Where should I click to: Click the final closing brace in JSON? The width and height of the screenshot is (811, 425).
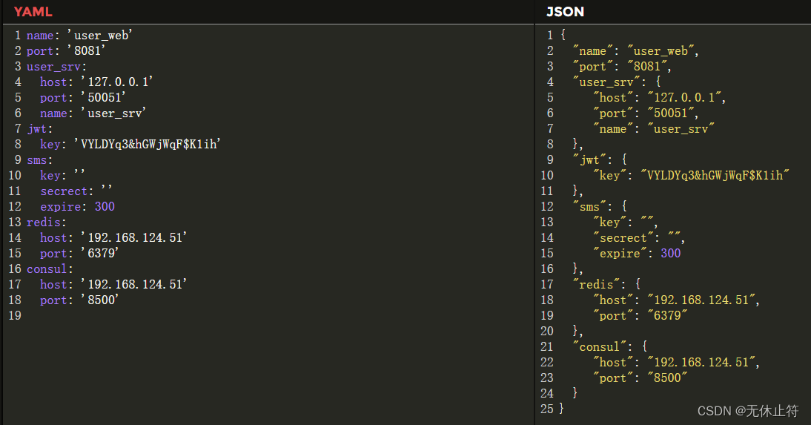(x=561, y=408)
